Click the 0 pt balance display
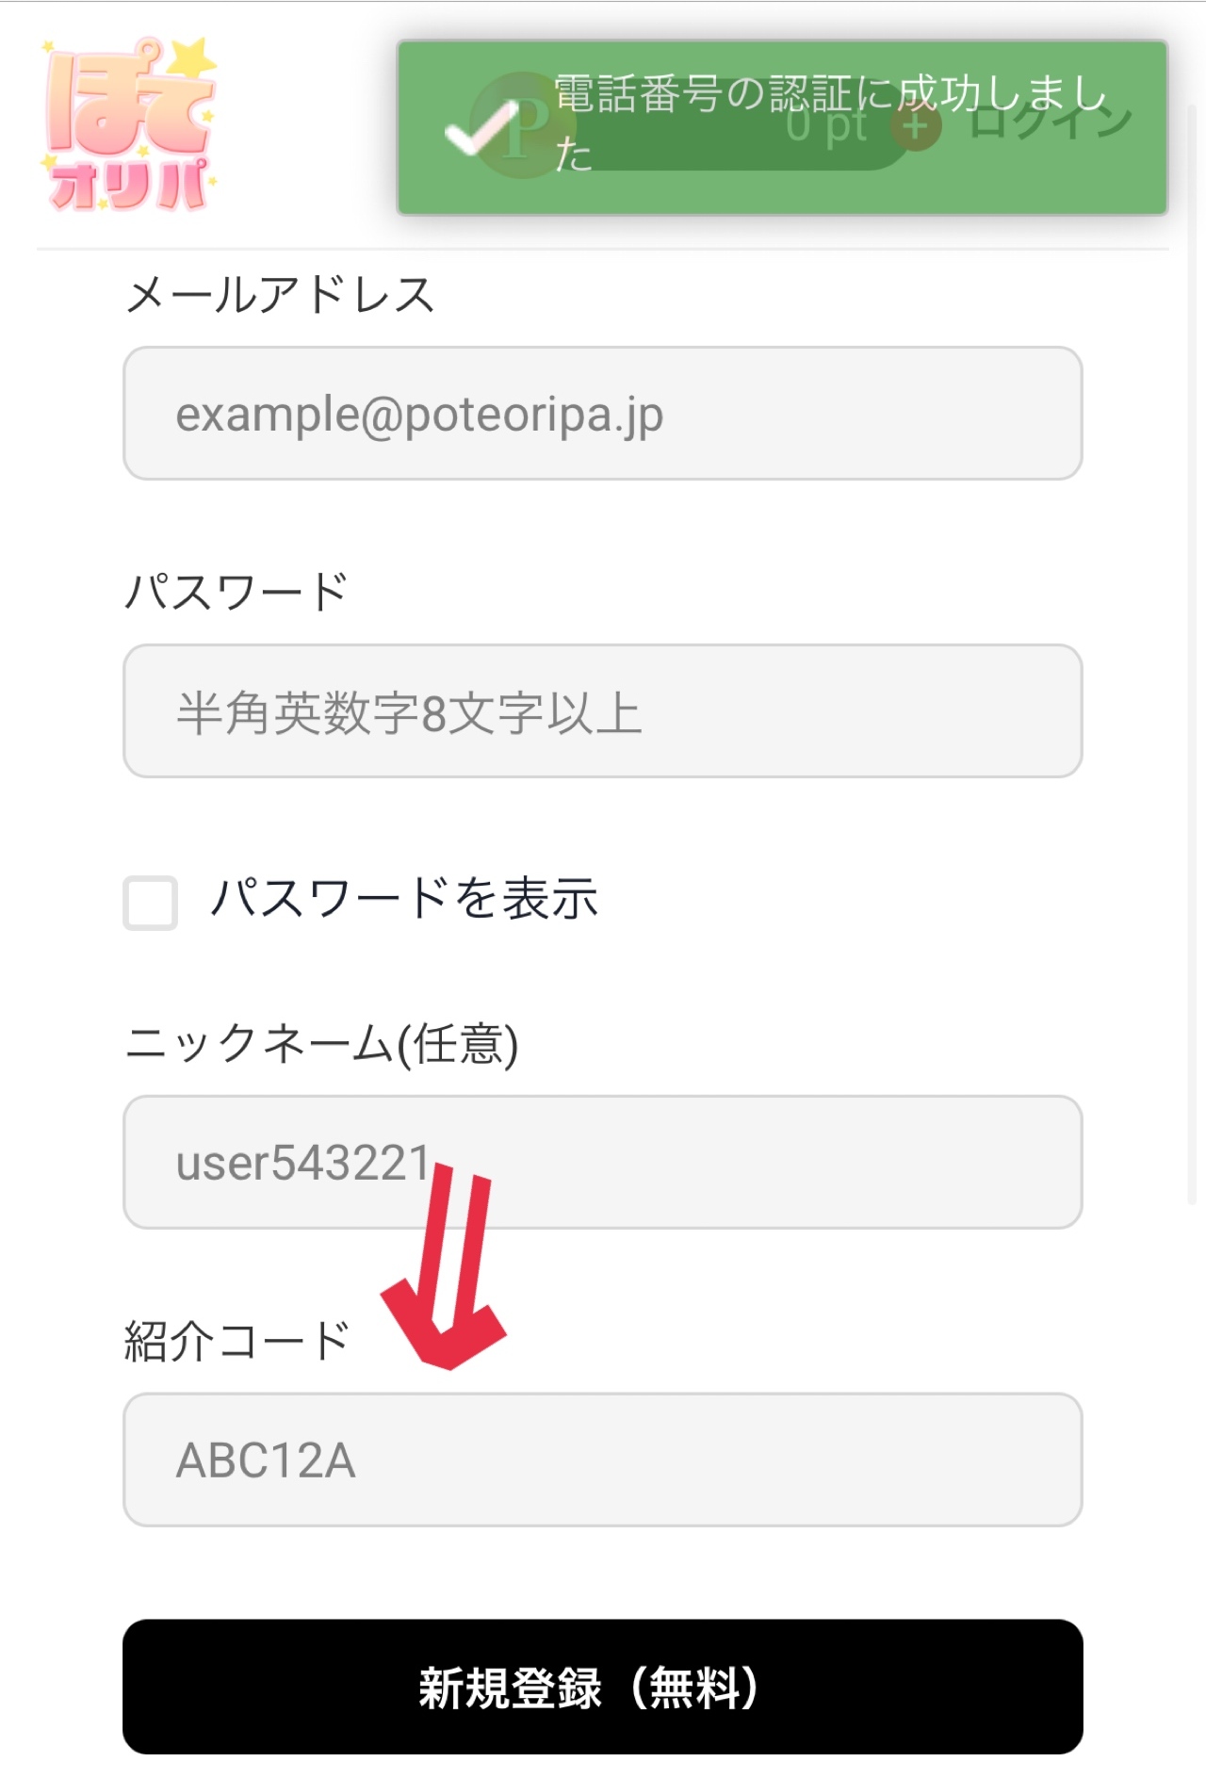The height and width of the screenshot is (1778, 1206). click(x=825, y=126)
